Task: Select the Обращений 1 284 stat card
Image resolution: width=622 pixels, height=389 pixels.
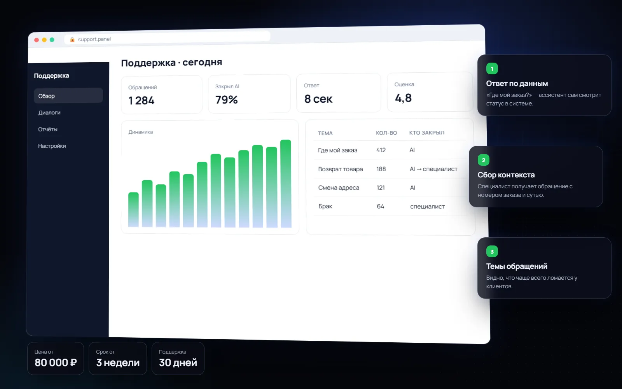Action: point(162,95)
